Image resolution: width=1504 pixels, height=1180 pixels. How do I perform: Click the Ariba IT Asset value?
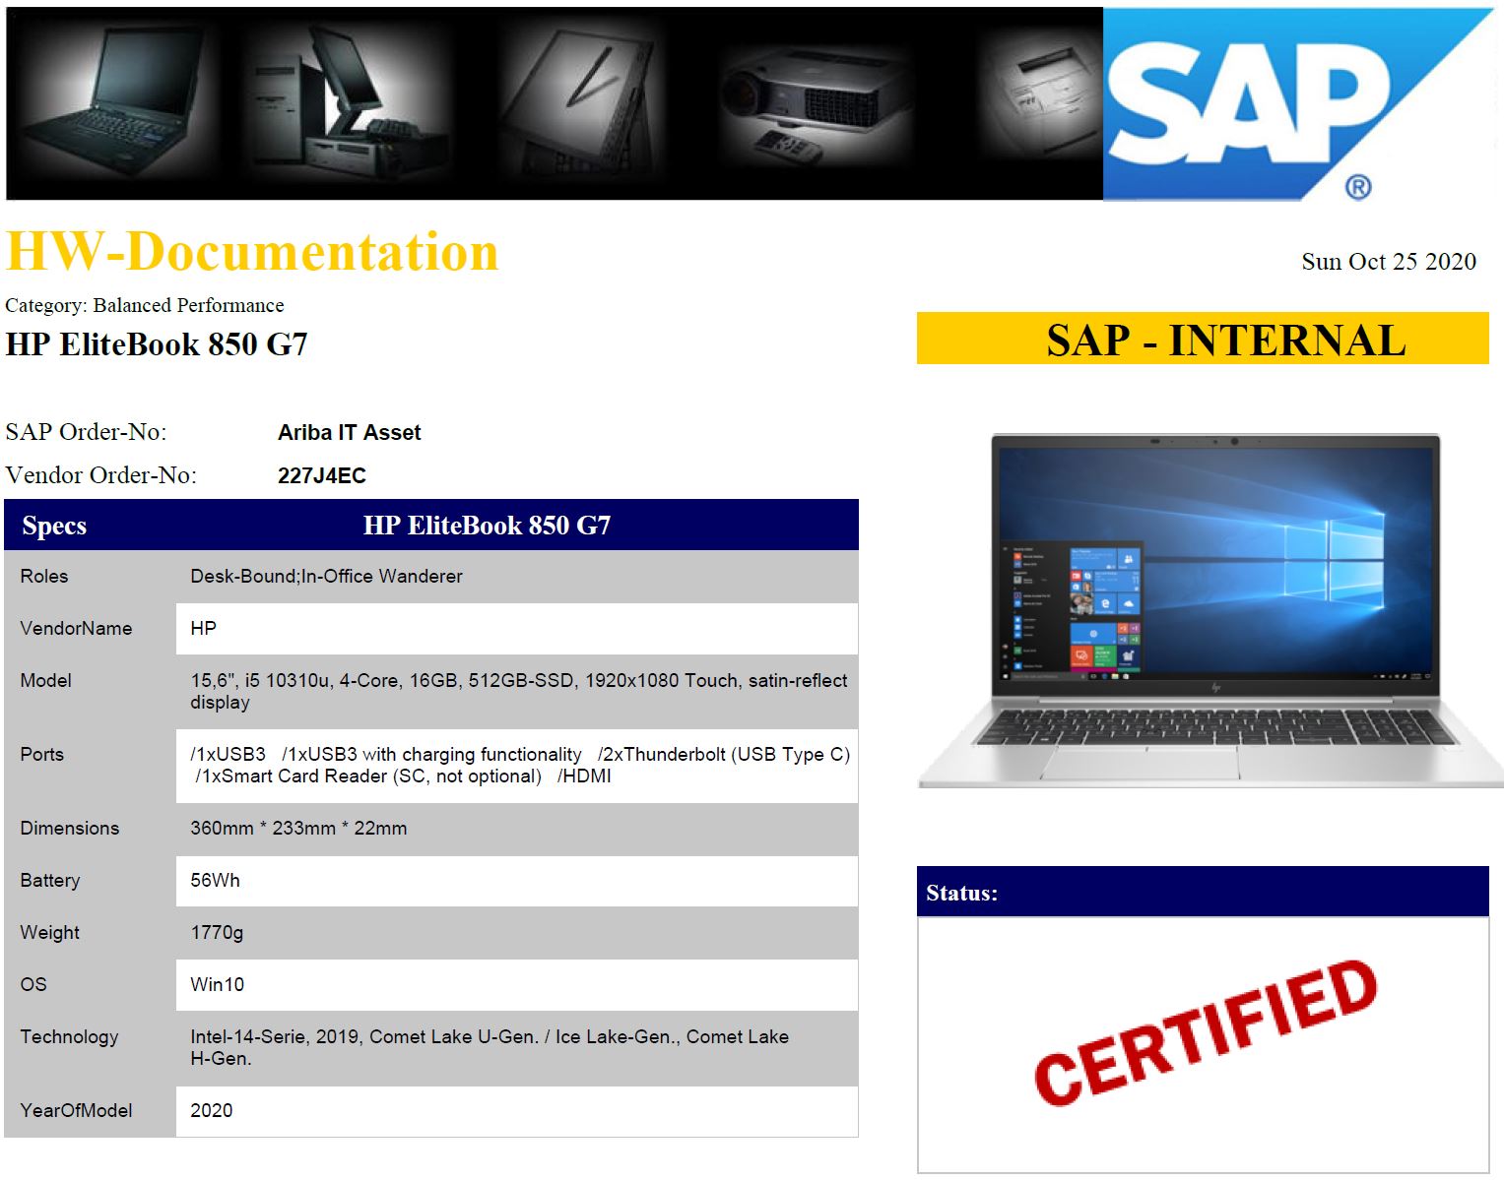[x=349, y=432]
